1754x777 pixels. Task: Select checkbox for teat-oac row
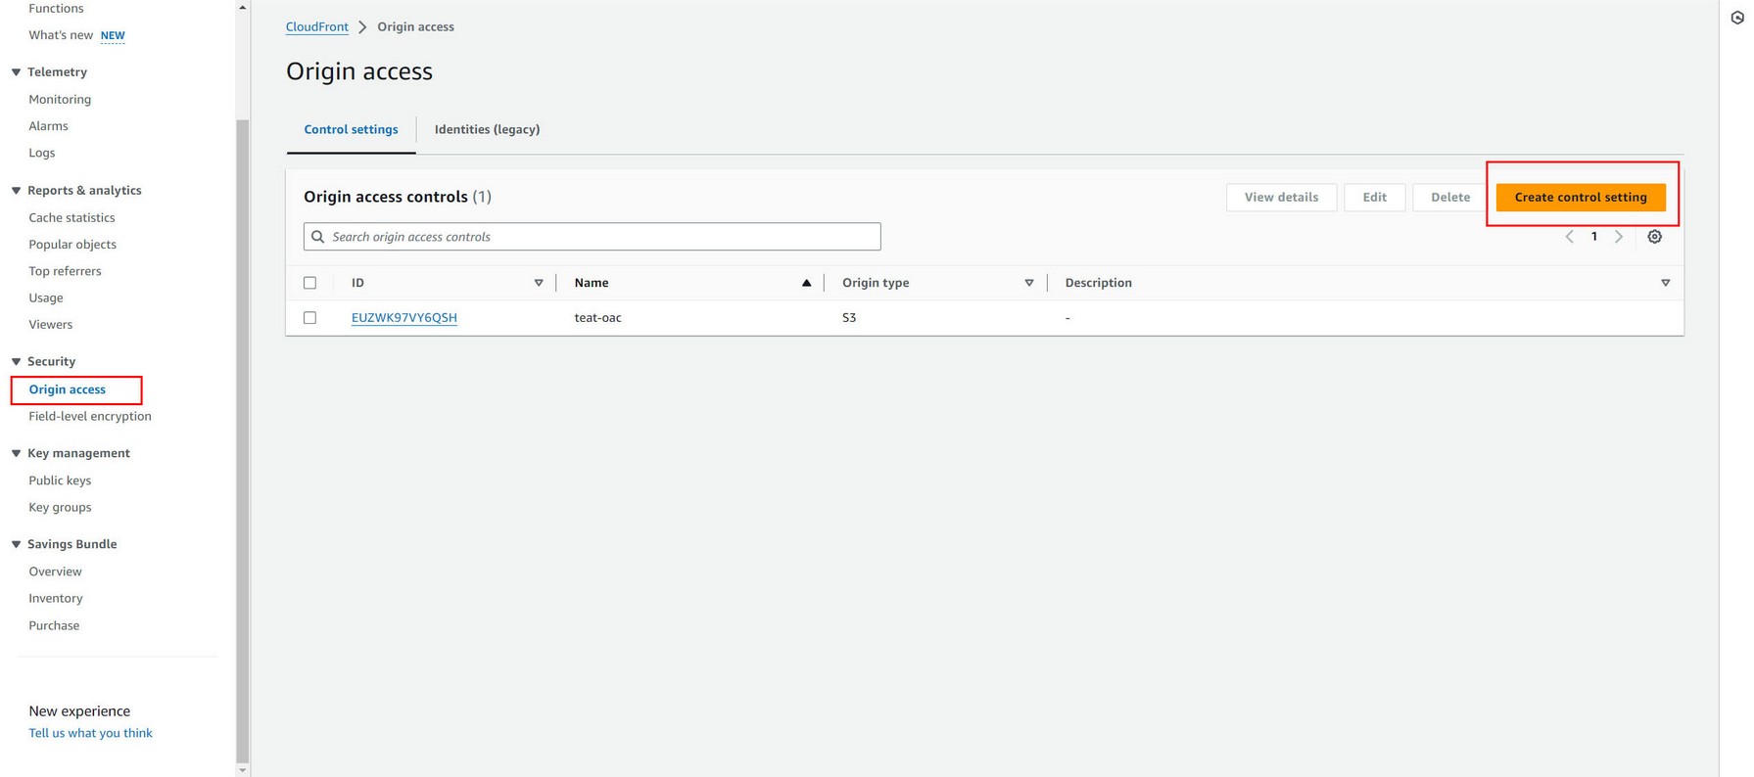click(x=309, y=318)
